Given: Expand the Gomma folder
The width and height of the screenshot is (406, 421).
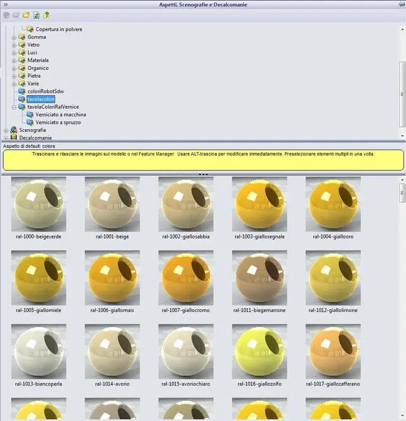Looking at the screenshot, I should [14, 37].
